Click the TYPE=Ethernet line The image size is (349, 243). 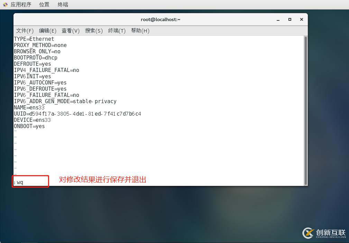pos(34,39)
